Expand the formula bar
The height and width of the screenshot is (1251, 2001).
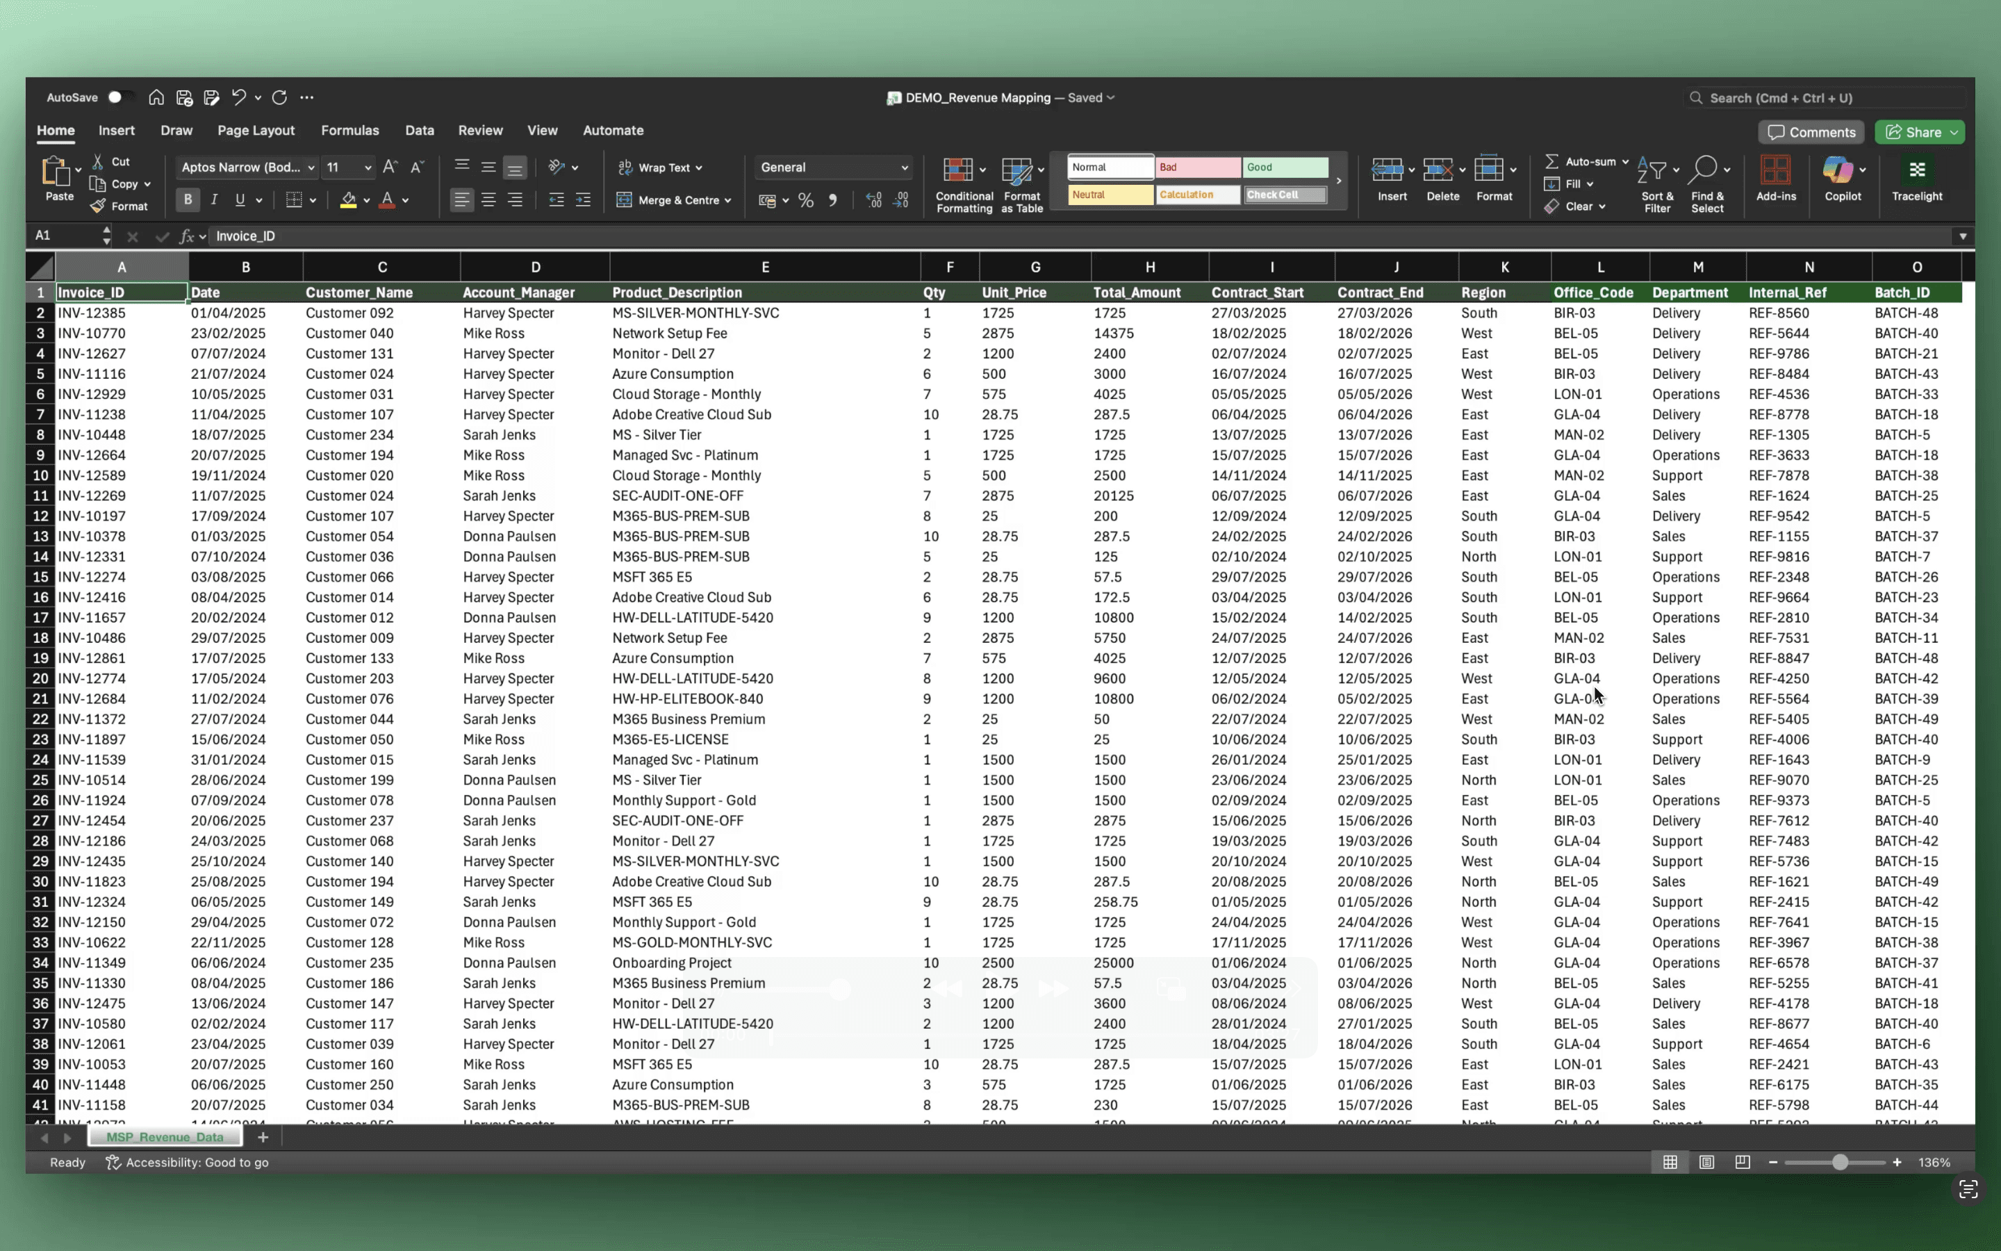(1962, 236)
